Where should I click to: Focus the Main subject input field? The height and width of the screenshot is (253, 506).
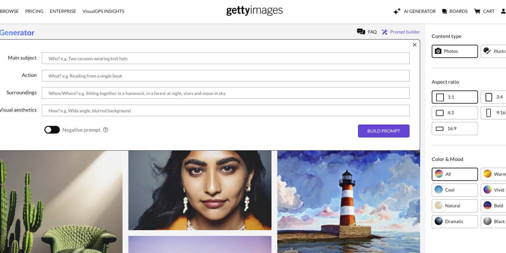coord(226,59)
